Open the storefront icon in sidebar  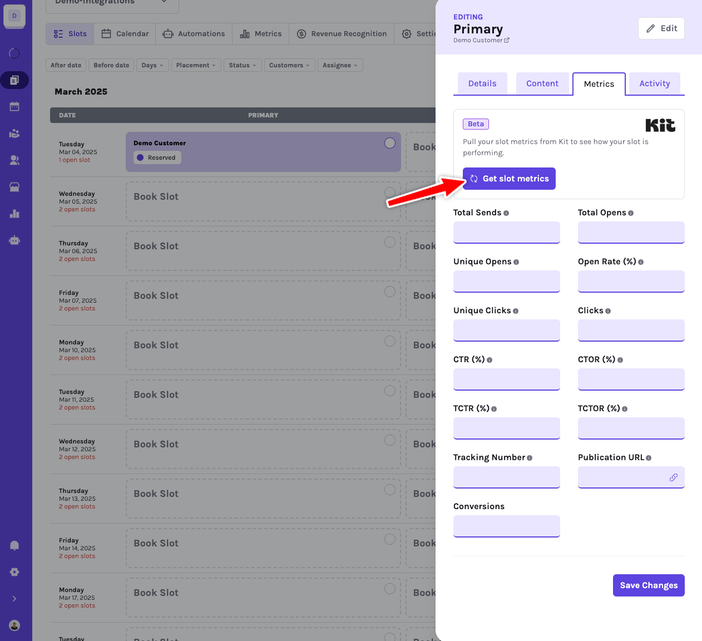coord(14,187)
